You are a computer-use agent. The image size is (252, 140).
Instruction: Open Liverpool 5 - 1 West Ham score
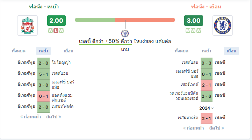click(x=44, y=74)
